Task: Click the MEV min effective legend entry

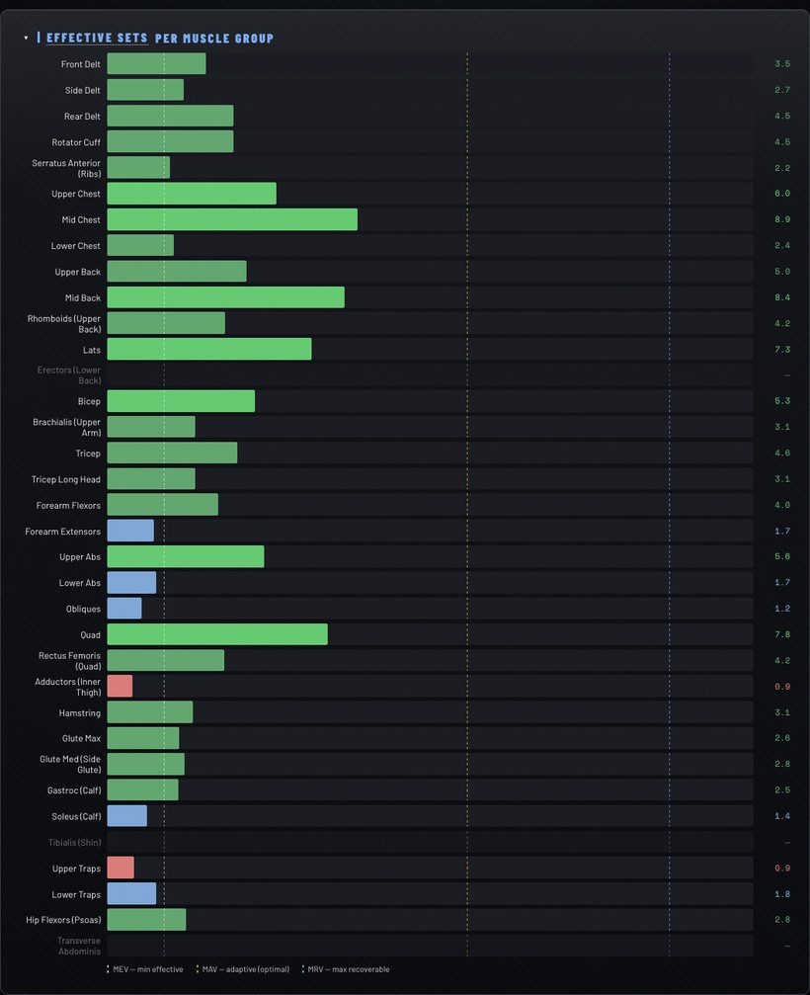Action: 145,969
